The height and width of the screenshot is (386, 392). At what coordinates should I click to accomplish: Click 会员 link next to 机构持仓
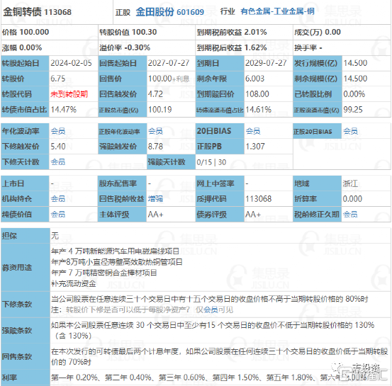click(58, 199)
